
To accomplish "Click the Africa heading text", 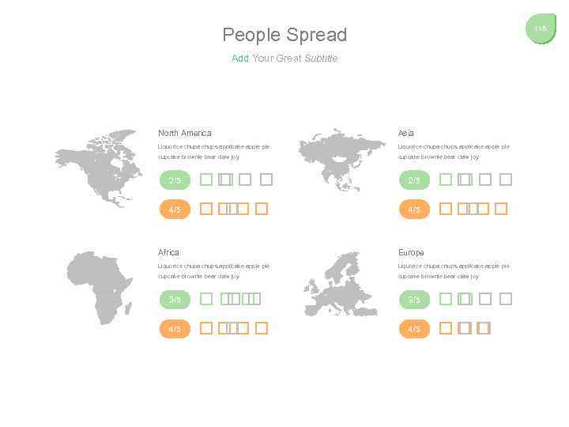I will pos(168,252).
